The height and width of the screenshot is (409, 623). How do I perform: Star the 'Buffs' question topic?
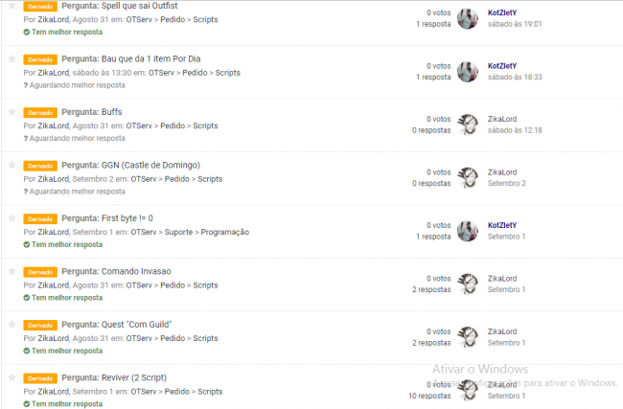pyautogui.click(x=12, y=111)
